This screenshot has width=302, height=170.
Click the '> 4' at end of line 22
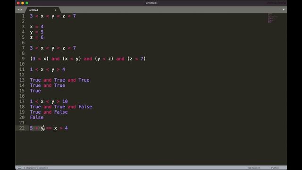64,128
